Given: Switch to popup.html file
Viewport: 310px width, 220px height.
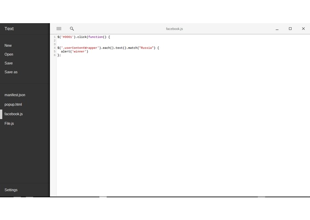Looking at the screenshot, I should click(13, 104).
